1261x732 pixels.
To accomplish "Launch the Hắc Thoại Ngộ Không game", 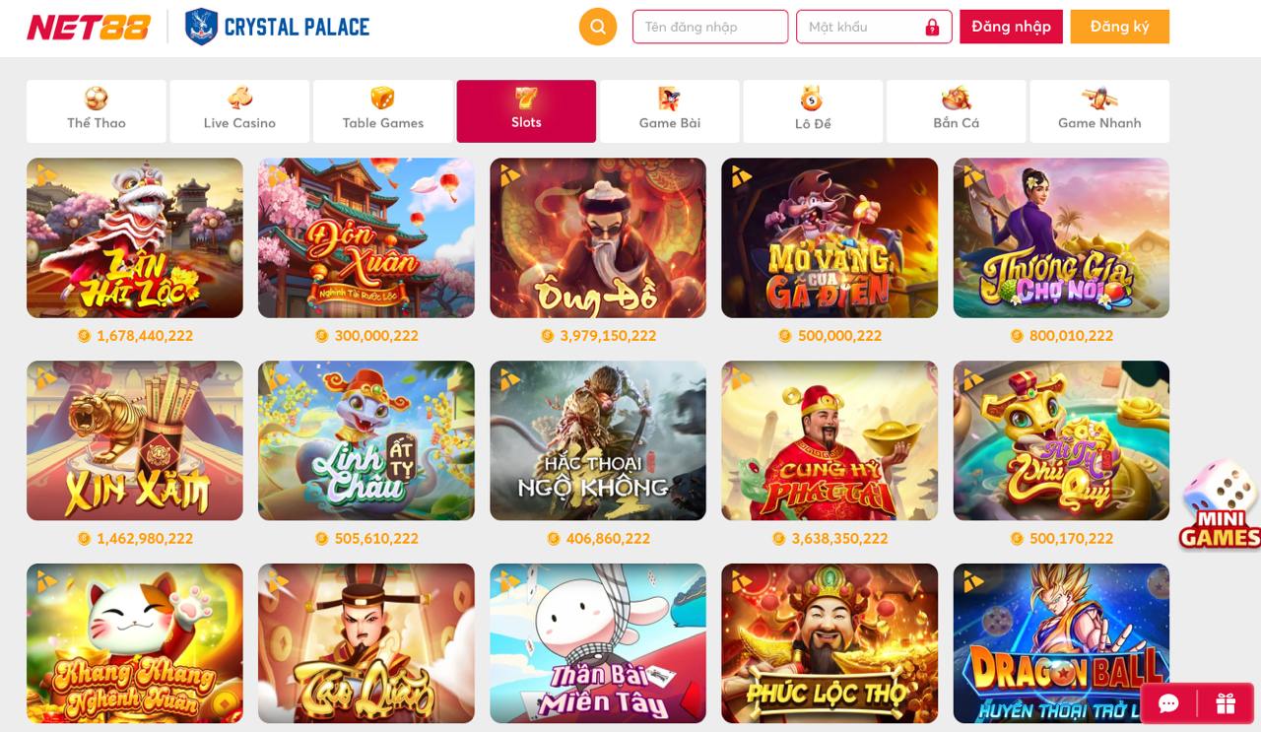I will [598, 440].
